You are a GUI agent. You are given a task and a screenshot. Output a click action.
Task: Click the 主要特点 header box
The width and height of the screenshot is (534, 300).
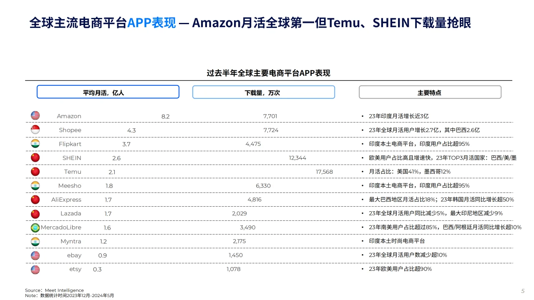(x=430, y=92)
